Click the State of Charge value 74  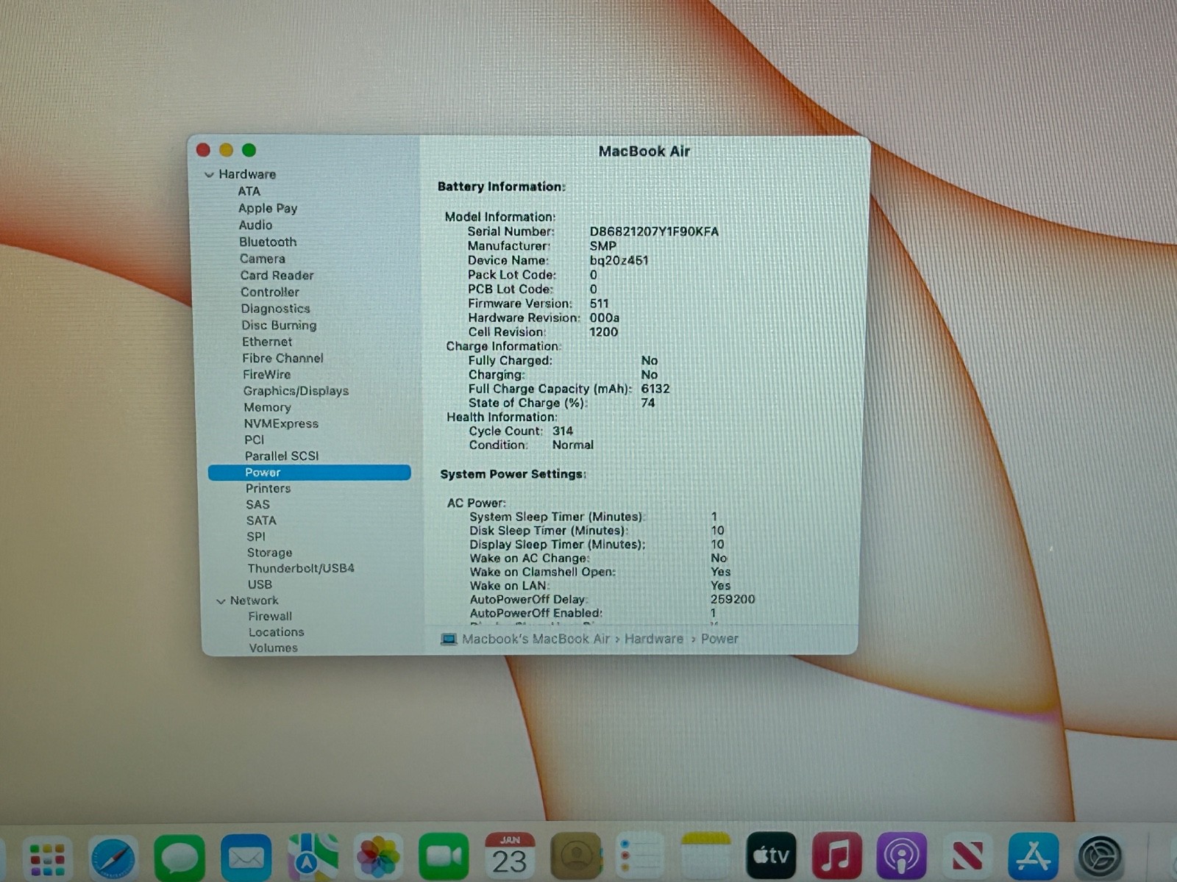tap(647, 403)
